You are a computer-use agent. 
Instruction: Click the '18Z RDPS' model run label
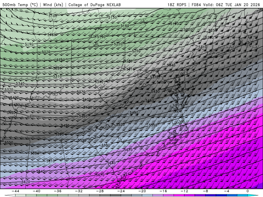coord(177,5)
